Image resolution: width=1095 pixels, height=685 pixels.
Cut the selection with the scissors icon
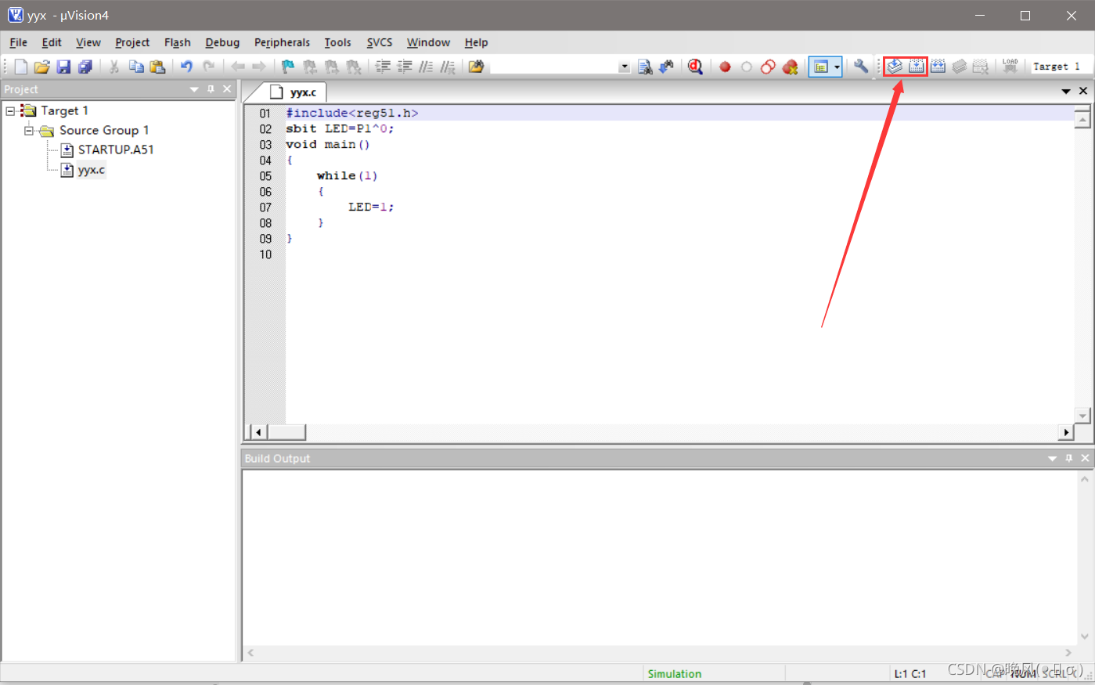coord(113,67)
